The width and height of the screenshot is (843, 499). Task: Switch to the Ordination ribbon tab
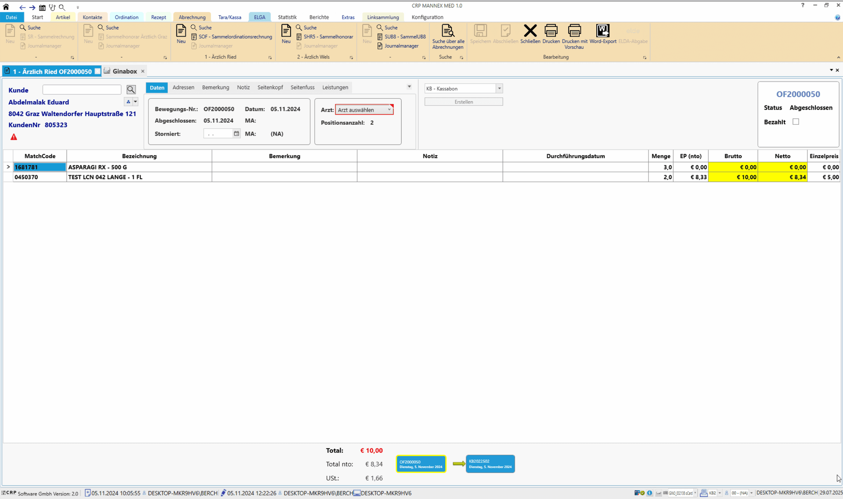(x=126, y=17)
